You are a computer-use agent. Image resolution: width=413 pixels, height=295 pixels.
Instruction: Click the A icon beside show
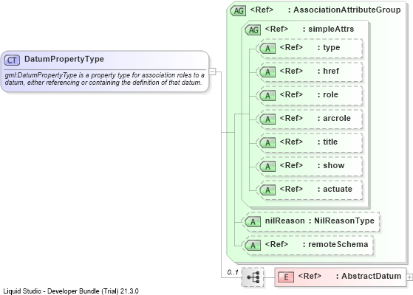click(x=267, y=167)
